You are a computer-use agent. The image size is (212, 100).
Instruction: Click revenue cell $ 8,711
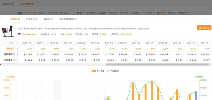(x=179, y=54)
